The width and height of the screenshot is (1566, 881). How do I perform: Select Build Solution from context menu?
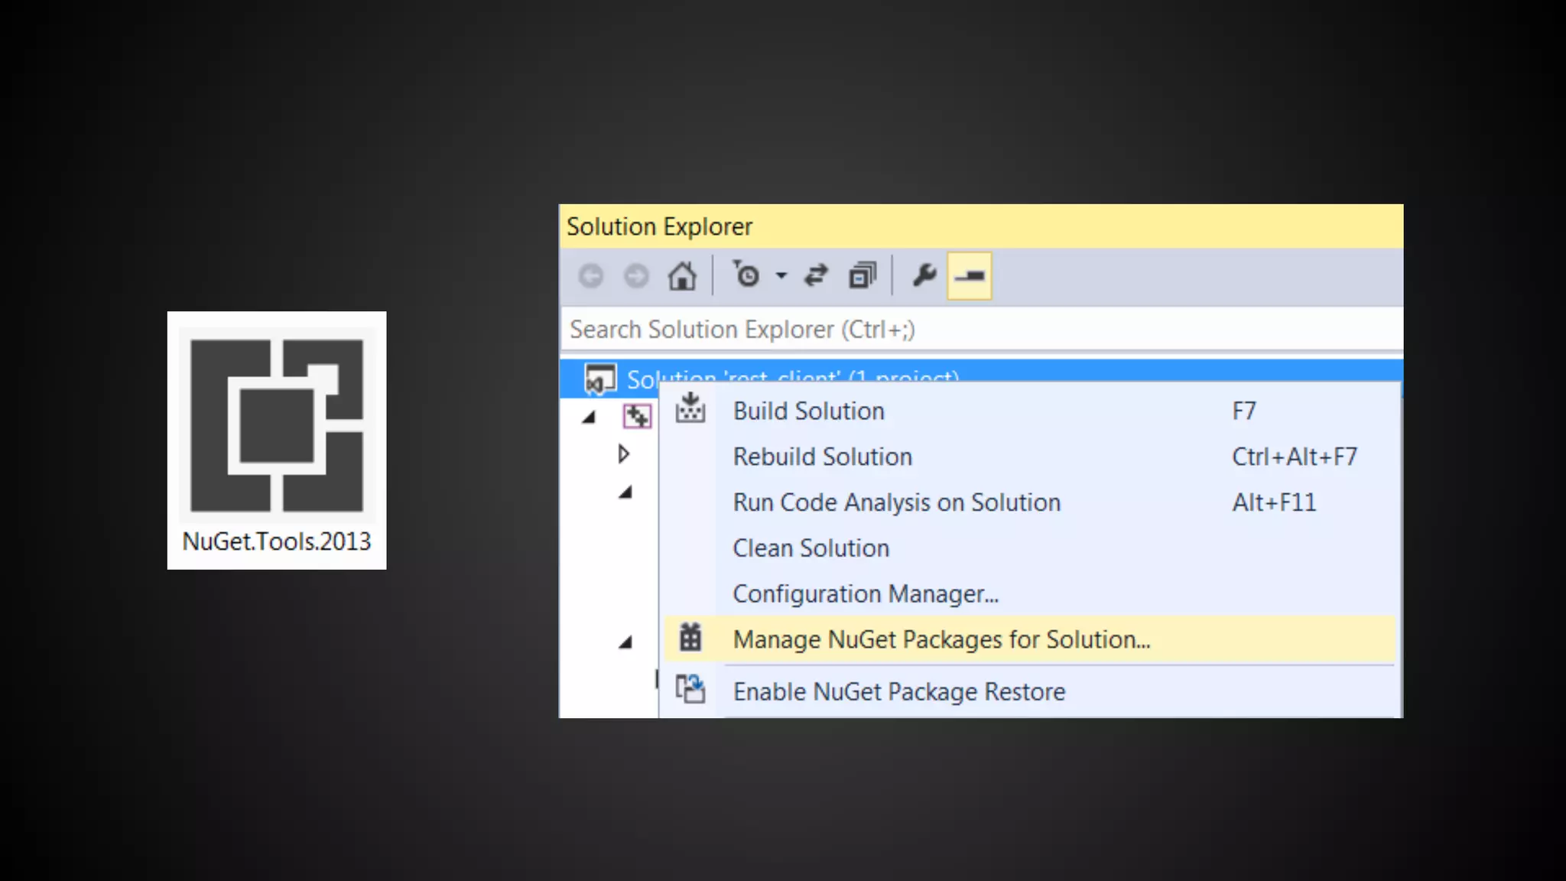808,411
